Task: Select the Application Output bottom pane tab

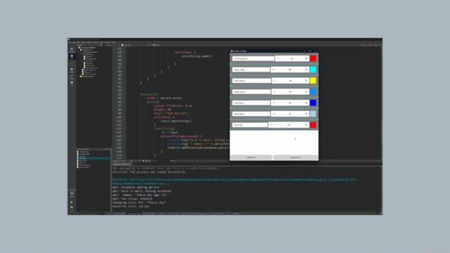Action: (x=134, y=214)
